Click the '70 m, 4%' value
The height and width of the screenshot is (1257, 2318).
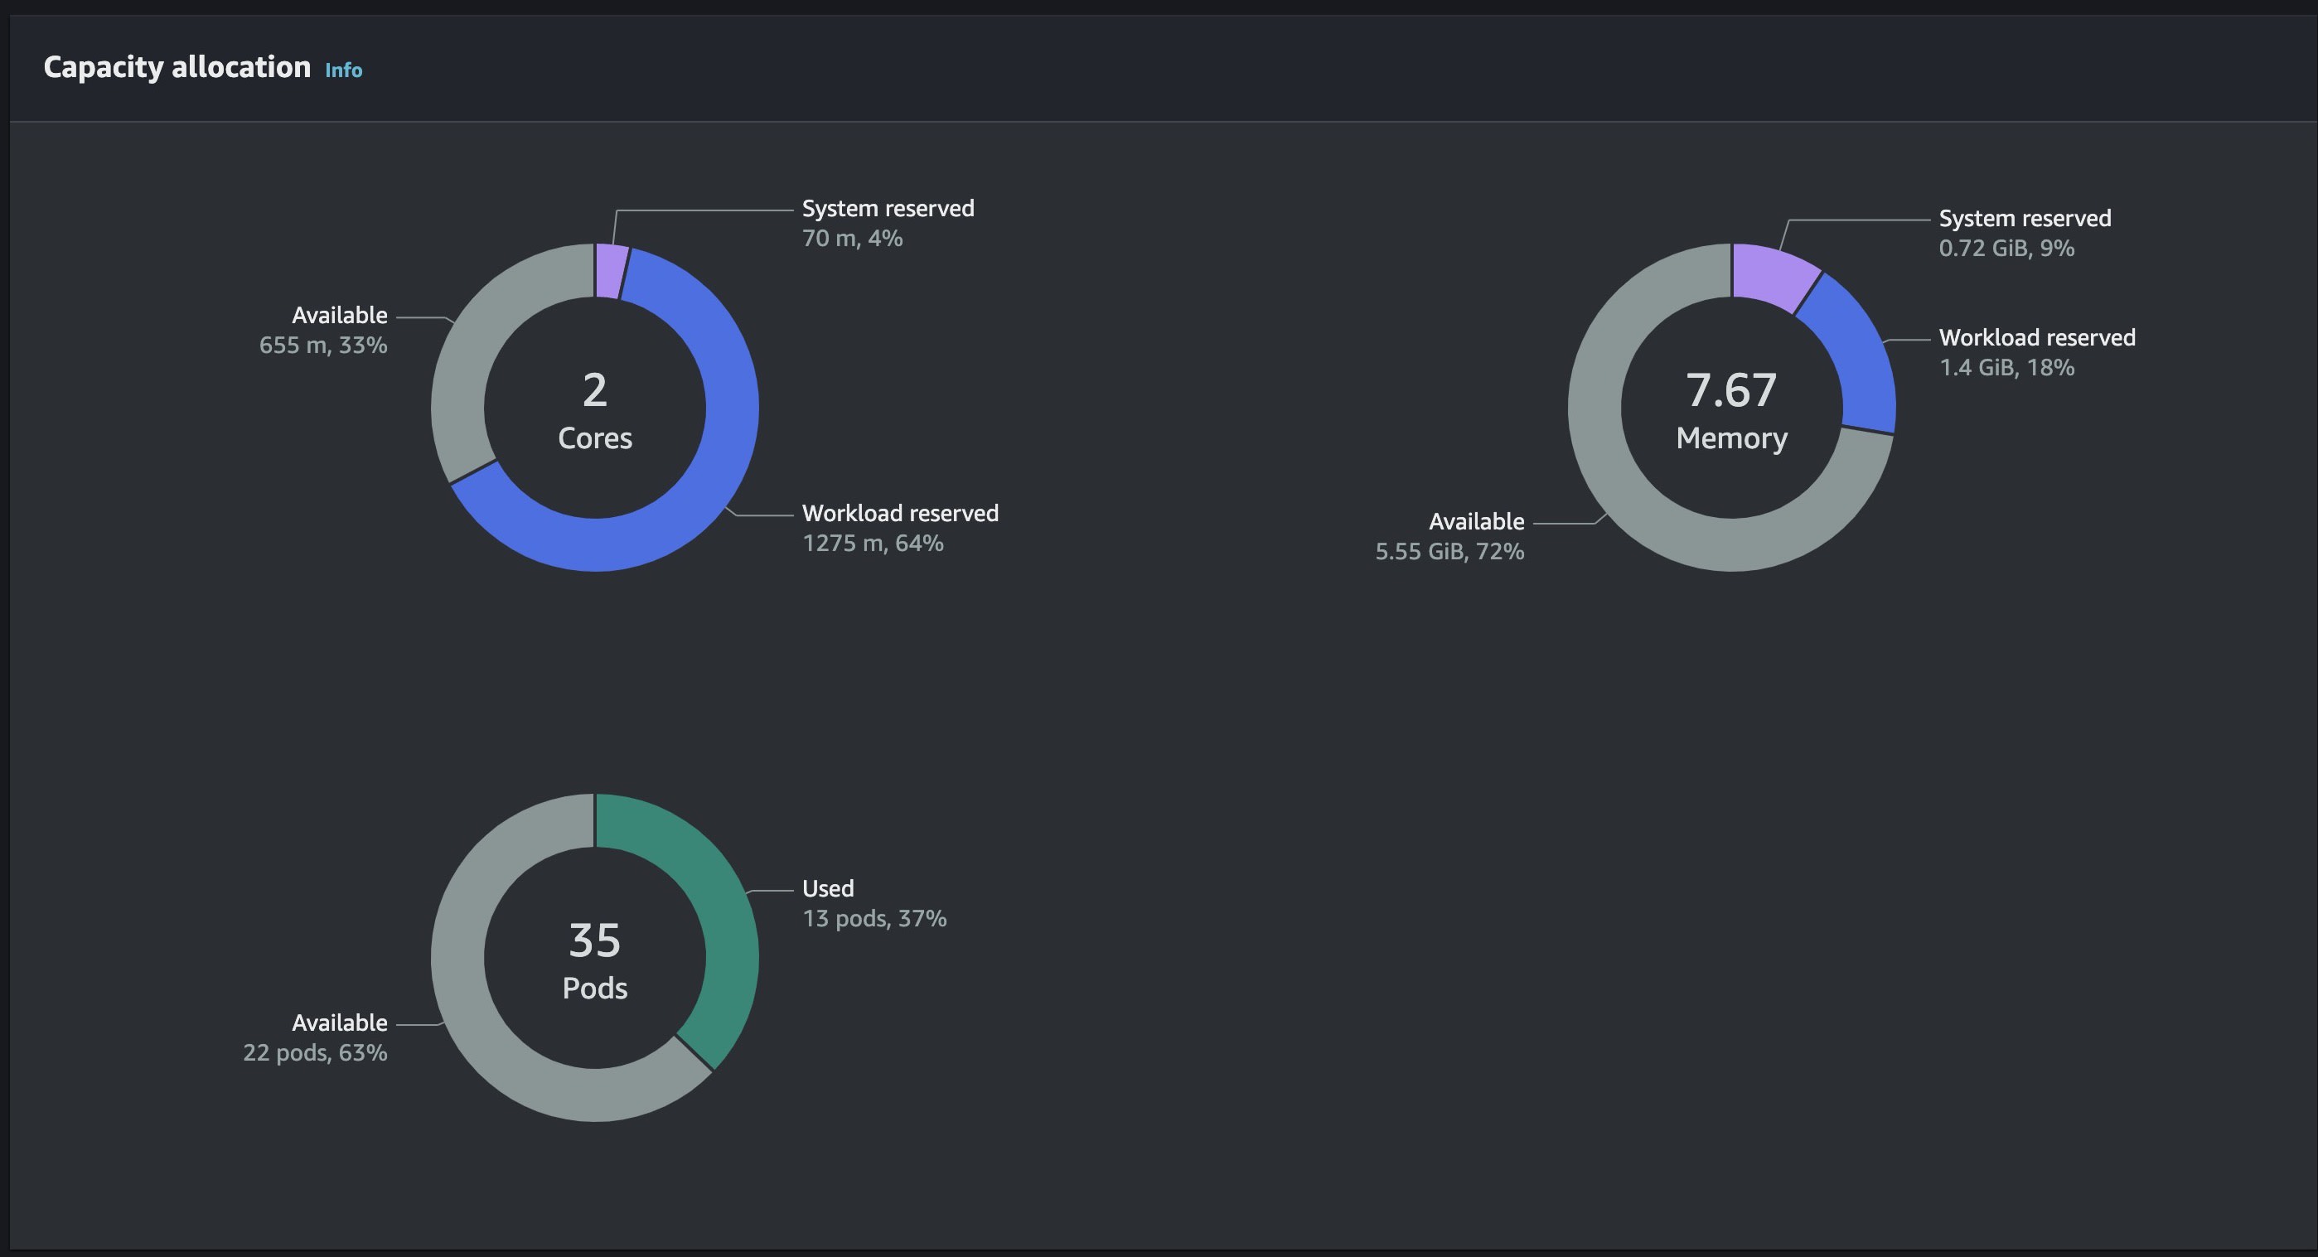(852, 239)
